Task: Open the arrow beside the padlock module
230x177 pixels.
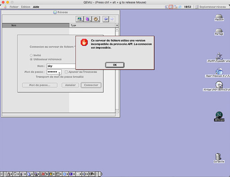Action: (x=11, y=174)
